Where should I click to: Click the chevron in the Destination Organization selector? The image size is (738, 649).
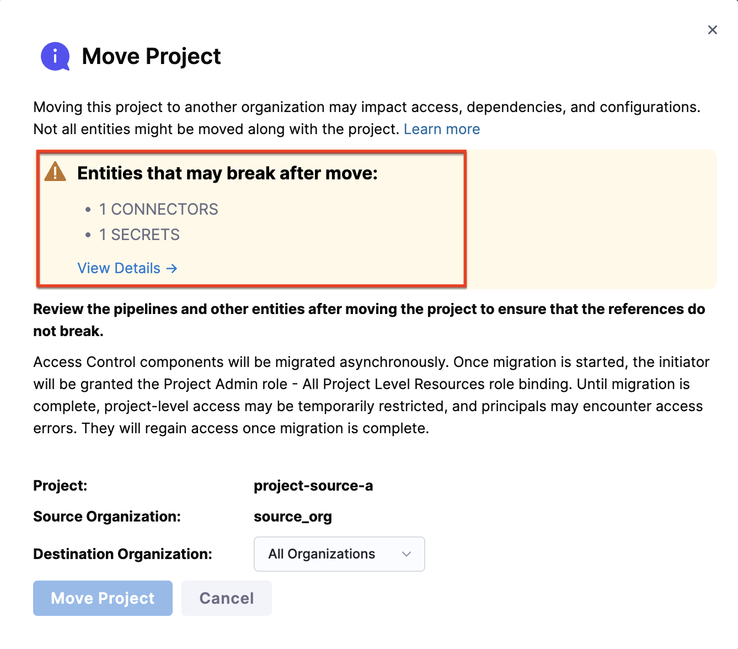click(407, 554)
